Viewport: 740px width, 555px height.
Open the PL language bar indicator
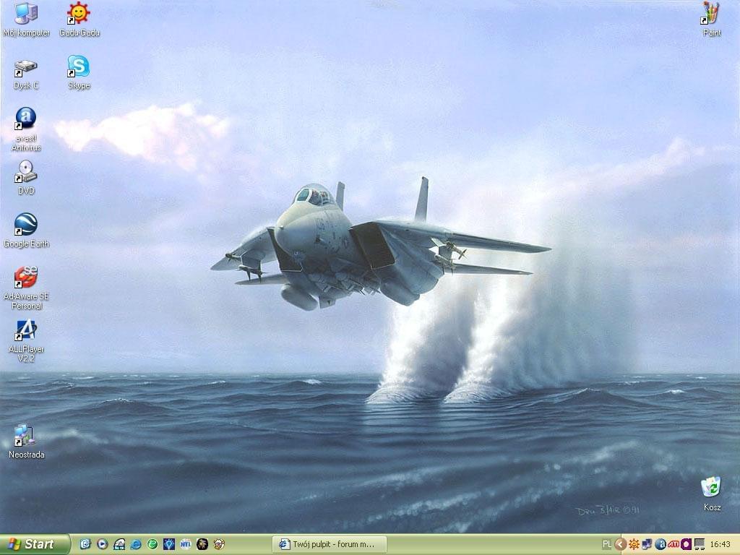pyautogui.click(x=607, y=545)
